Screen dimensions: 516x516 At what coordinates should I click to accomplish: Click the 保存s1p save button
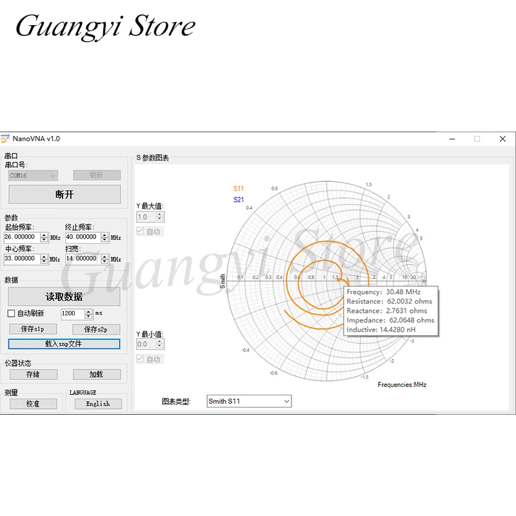(x=33, y=329)
